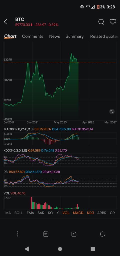Image resolution: width=120 pixels, height=256 pixels.
Task: Set a price alert bell icon
Action: pos(102,234)
